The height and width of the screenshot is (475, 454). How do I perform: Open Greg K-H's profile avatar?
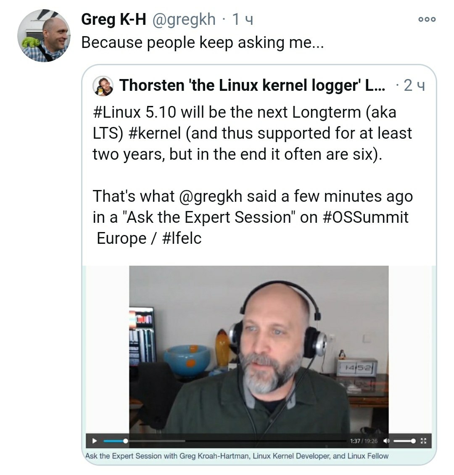(44, 36)
